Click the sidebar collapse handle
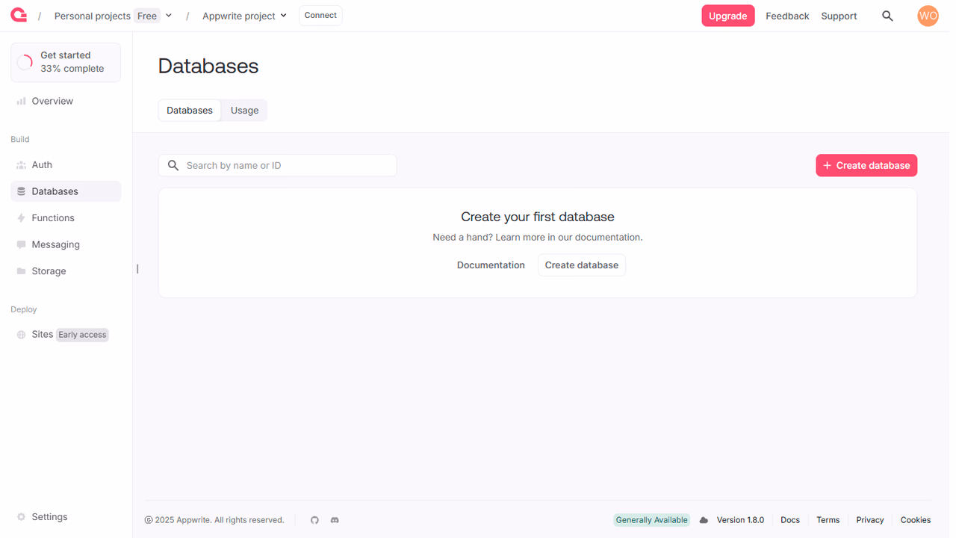The height and width of the screenshot is (538, 956). point(137,269)
